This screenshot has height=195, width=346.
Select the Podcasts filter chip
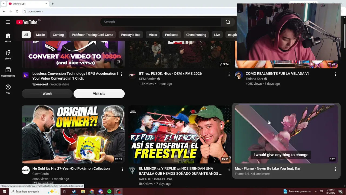pyautogui.click(x=172, y=35)
